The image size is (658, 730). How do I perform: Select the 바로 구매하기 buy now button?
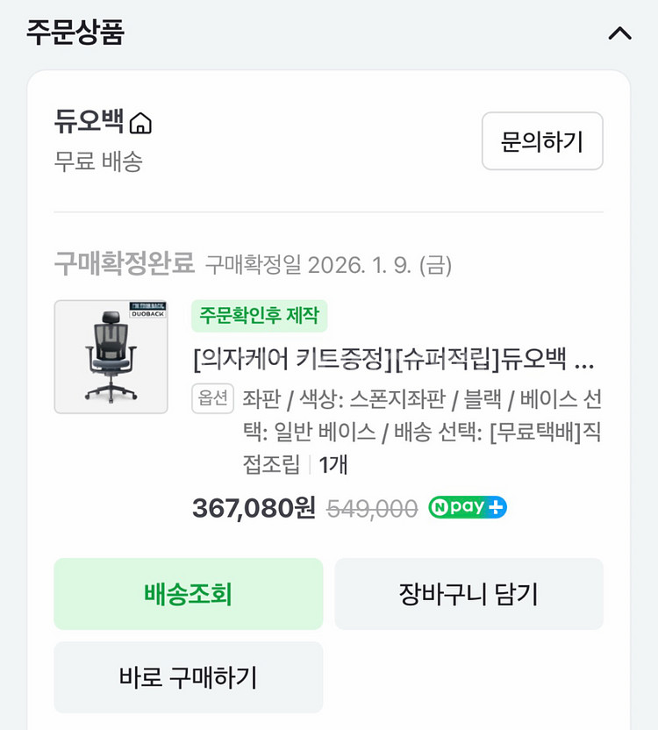[188, 677]
